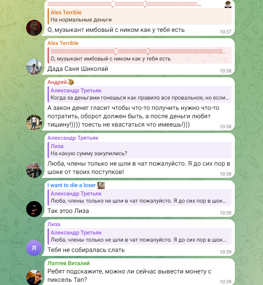Open sender name 'Alex Terrible' above Дада Саня message
263x285 pixels.
(x=63, y=43)
